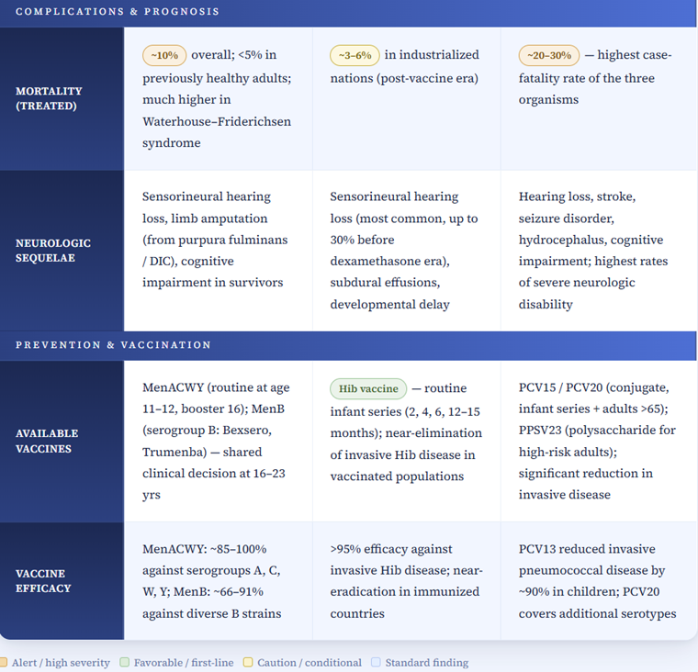Viewport: 698px width, 672px height.
Task: Collapse the Prevention & Vaccination section header
Action: coord(349,345)
